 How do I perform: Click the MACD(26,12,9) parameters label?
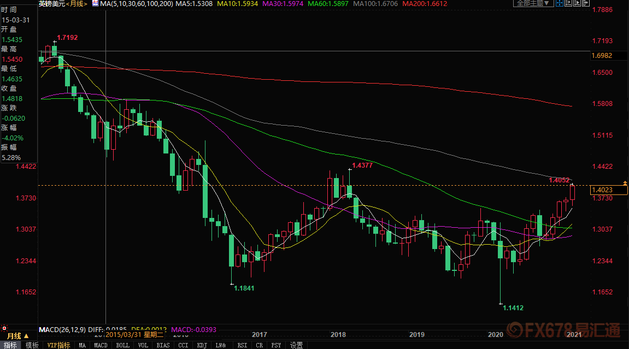[x=62, y=329]
